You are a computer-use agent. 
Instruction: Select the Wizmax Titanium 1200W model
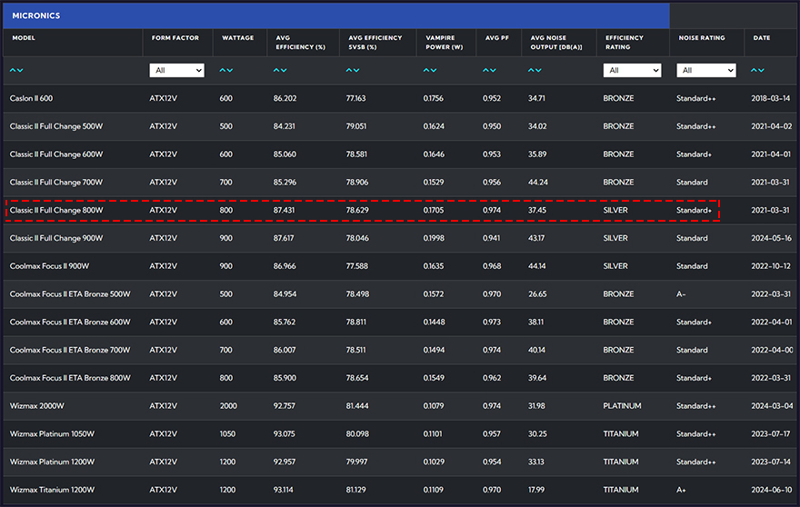[x=52, y=490]
